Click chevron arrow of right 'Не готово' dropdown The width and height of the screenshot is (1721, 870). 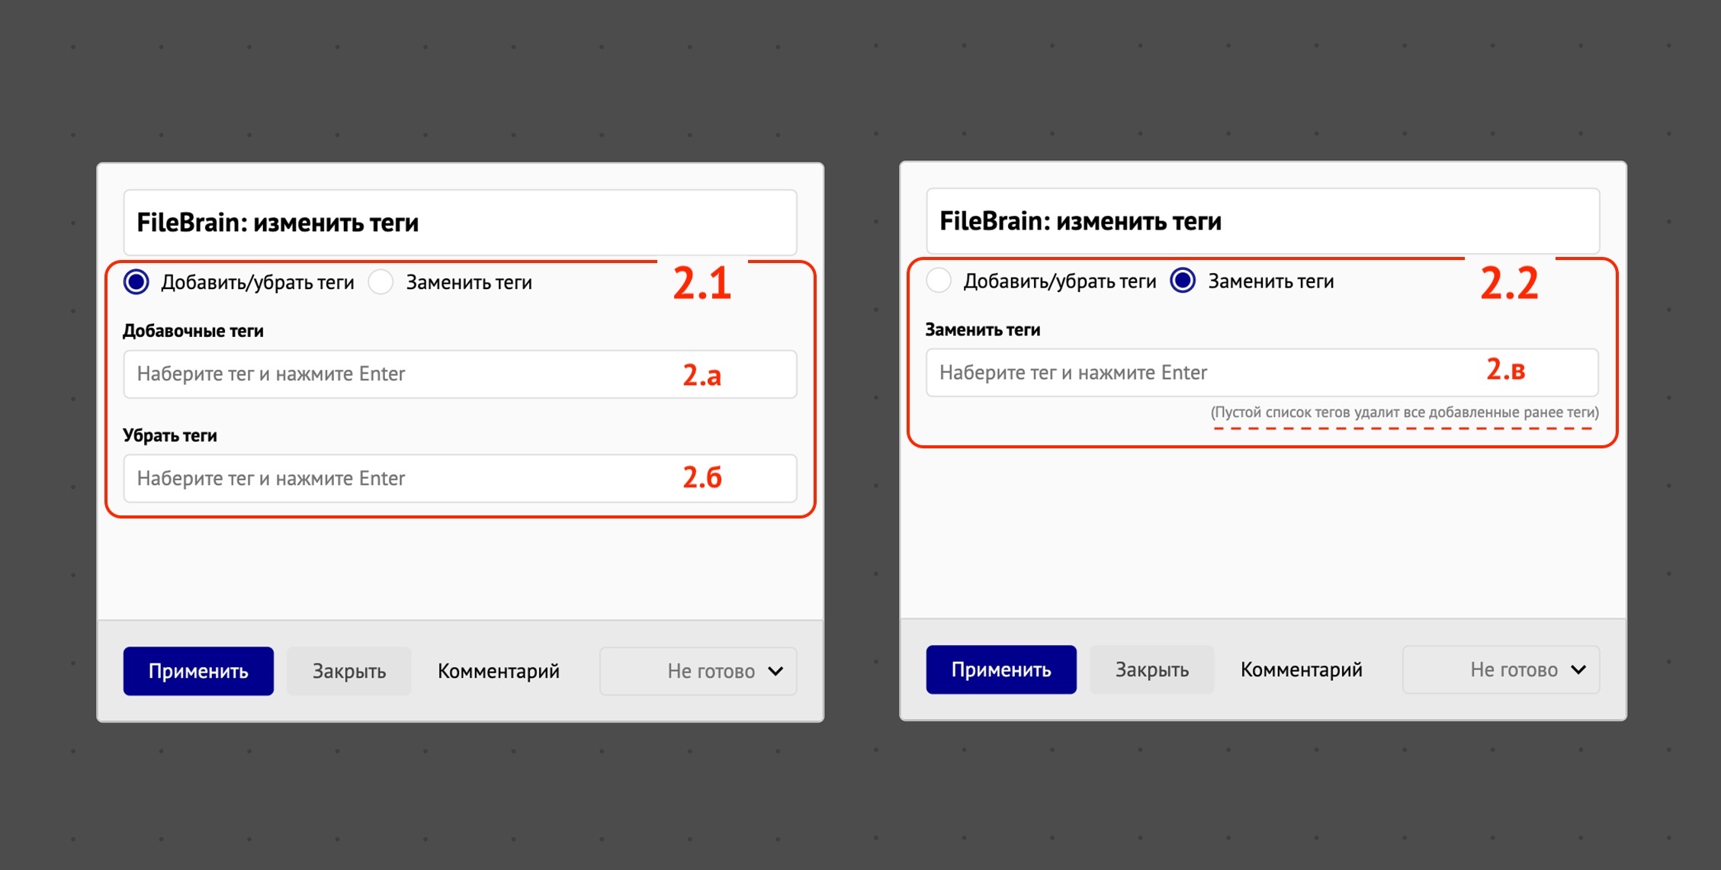(x=1578, y=669)
